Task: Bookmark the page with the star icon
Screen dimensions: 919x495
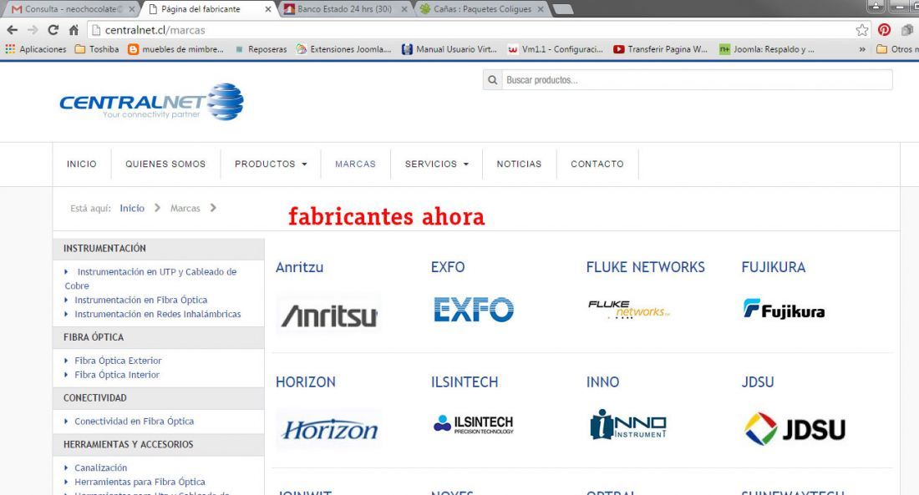Action: [x=861, y=30]
